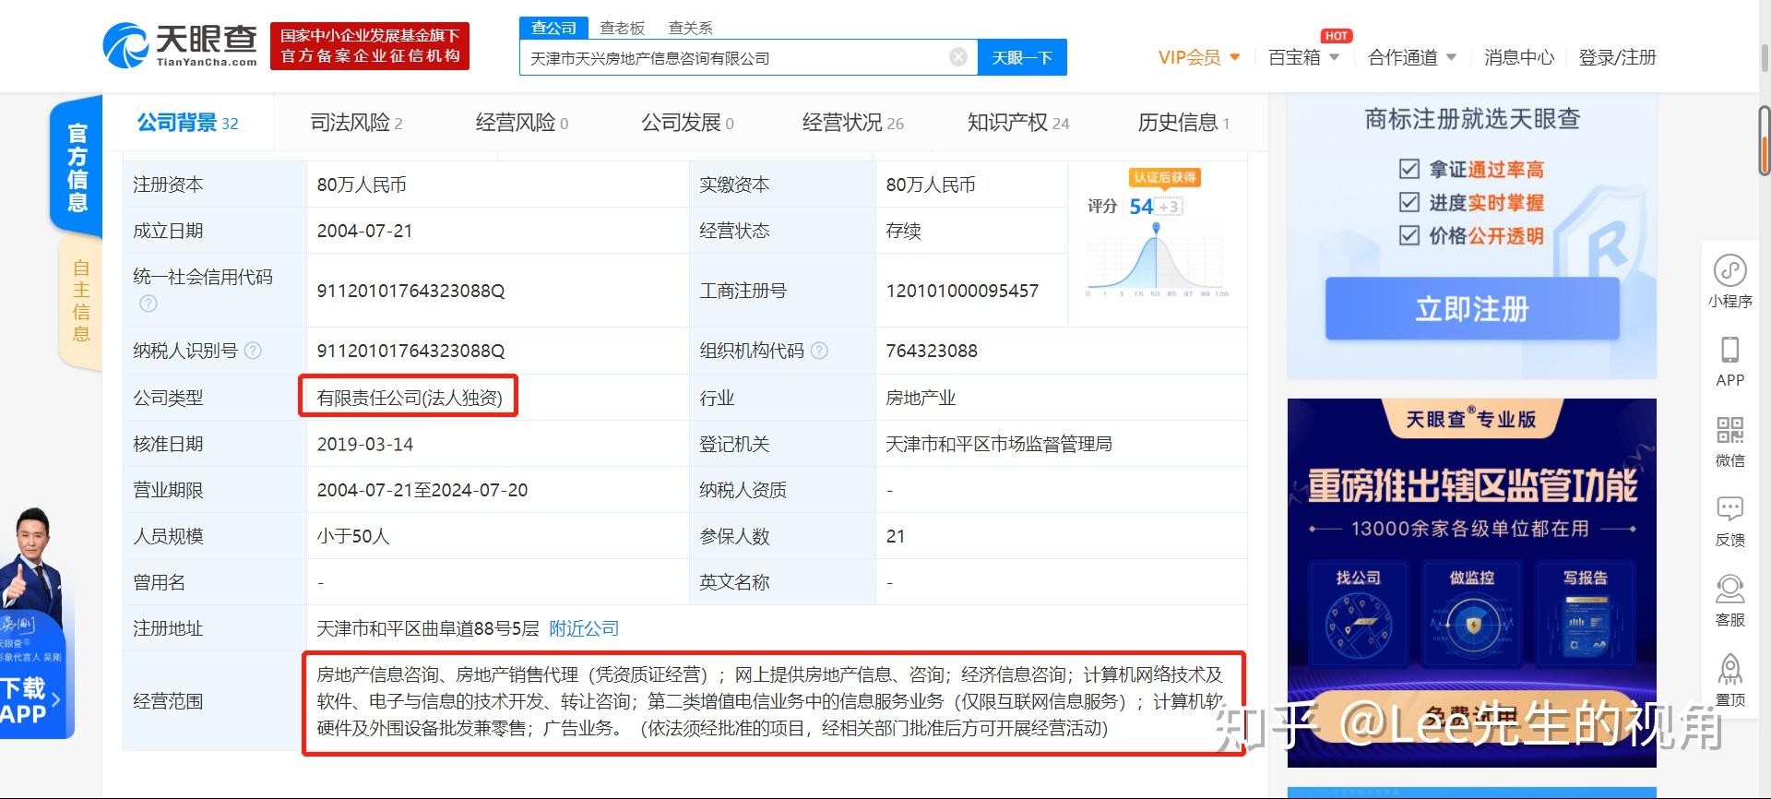Image resolution: width=1771 pixels, height=799 pixels.
Task: Click the 立即注册 button
Action: (1472, 309)
